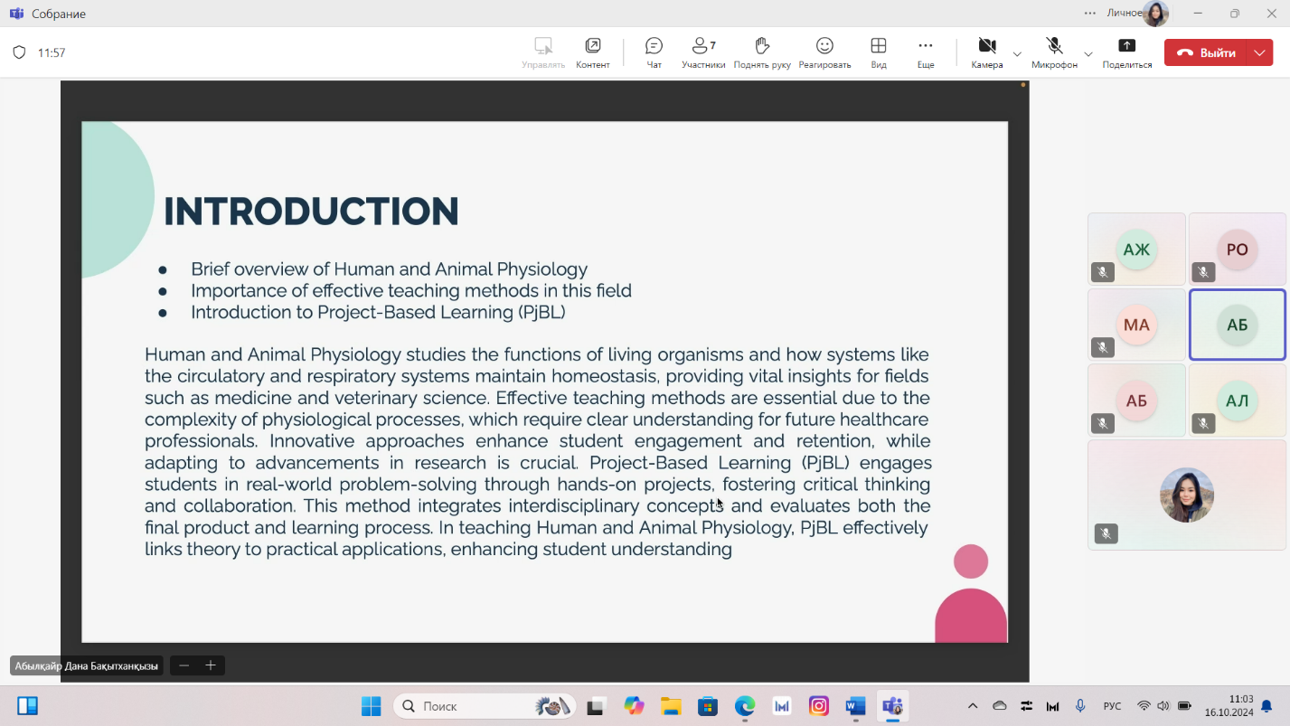Switch to Word on the taskbar

[855, 706]
